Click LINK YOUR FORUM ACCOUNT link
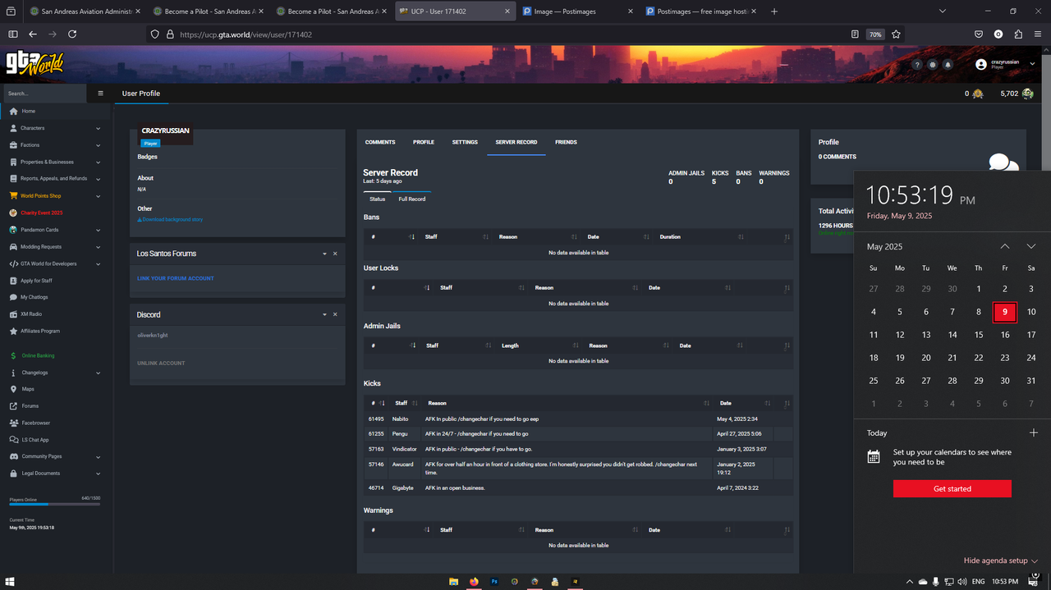The image size is (1051, 590). coord(176,278)
